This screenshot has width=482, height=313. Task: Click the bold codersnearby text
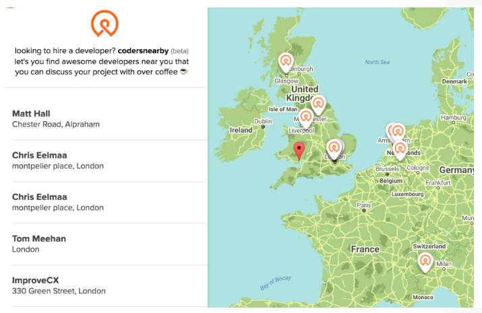point(143,50)
